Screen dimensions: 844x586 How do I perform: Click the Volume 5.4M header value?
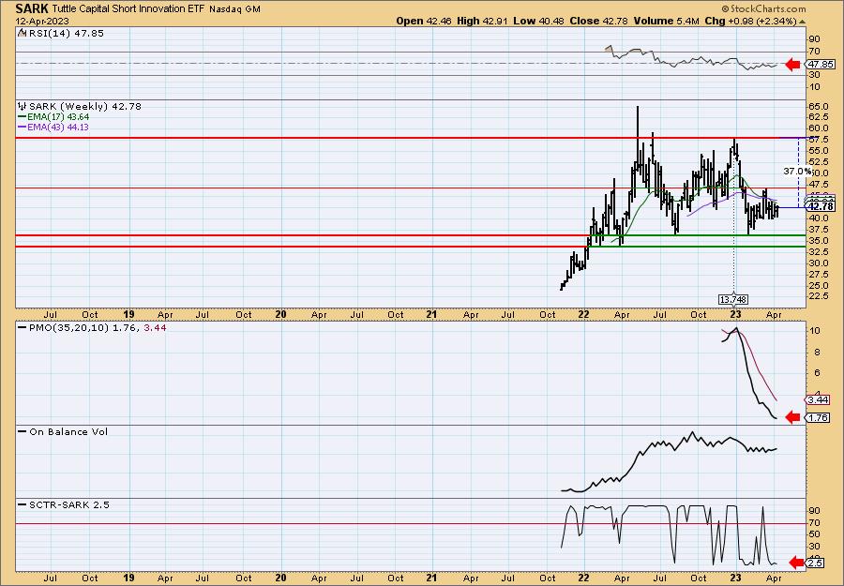pos(667,21)
